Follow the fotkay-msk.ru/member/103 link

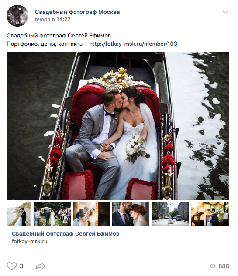click(133, 44)
